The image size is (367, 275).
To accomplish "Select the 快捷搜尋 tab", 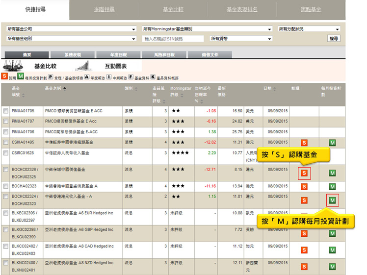I will pyautogui.click(x=35, y=9).
